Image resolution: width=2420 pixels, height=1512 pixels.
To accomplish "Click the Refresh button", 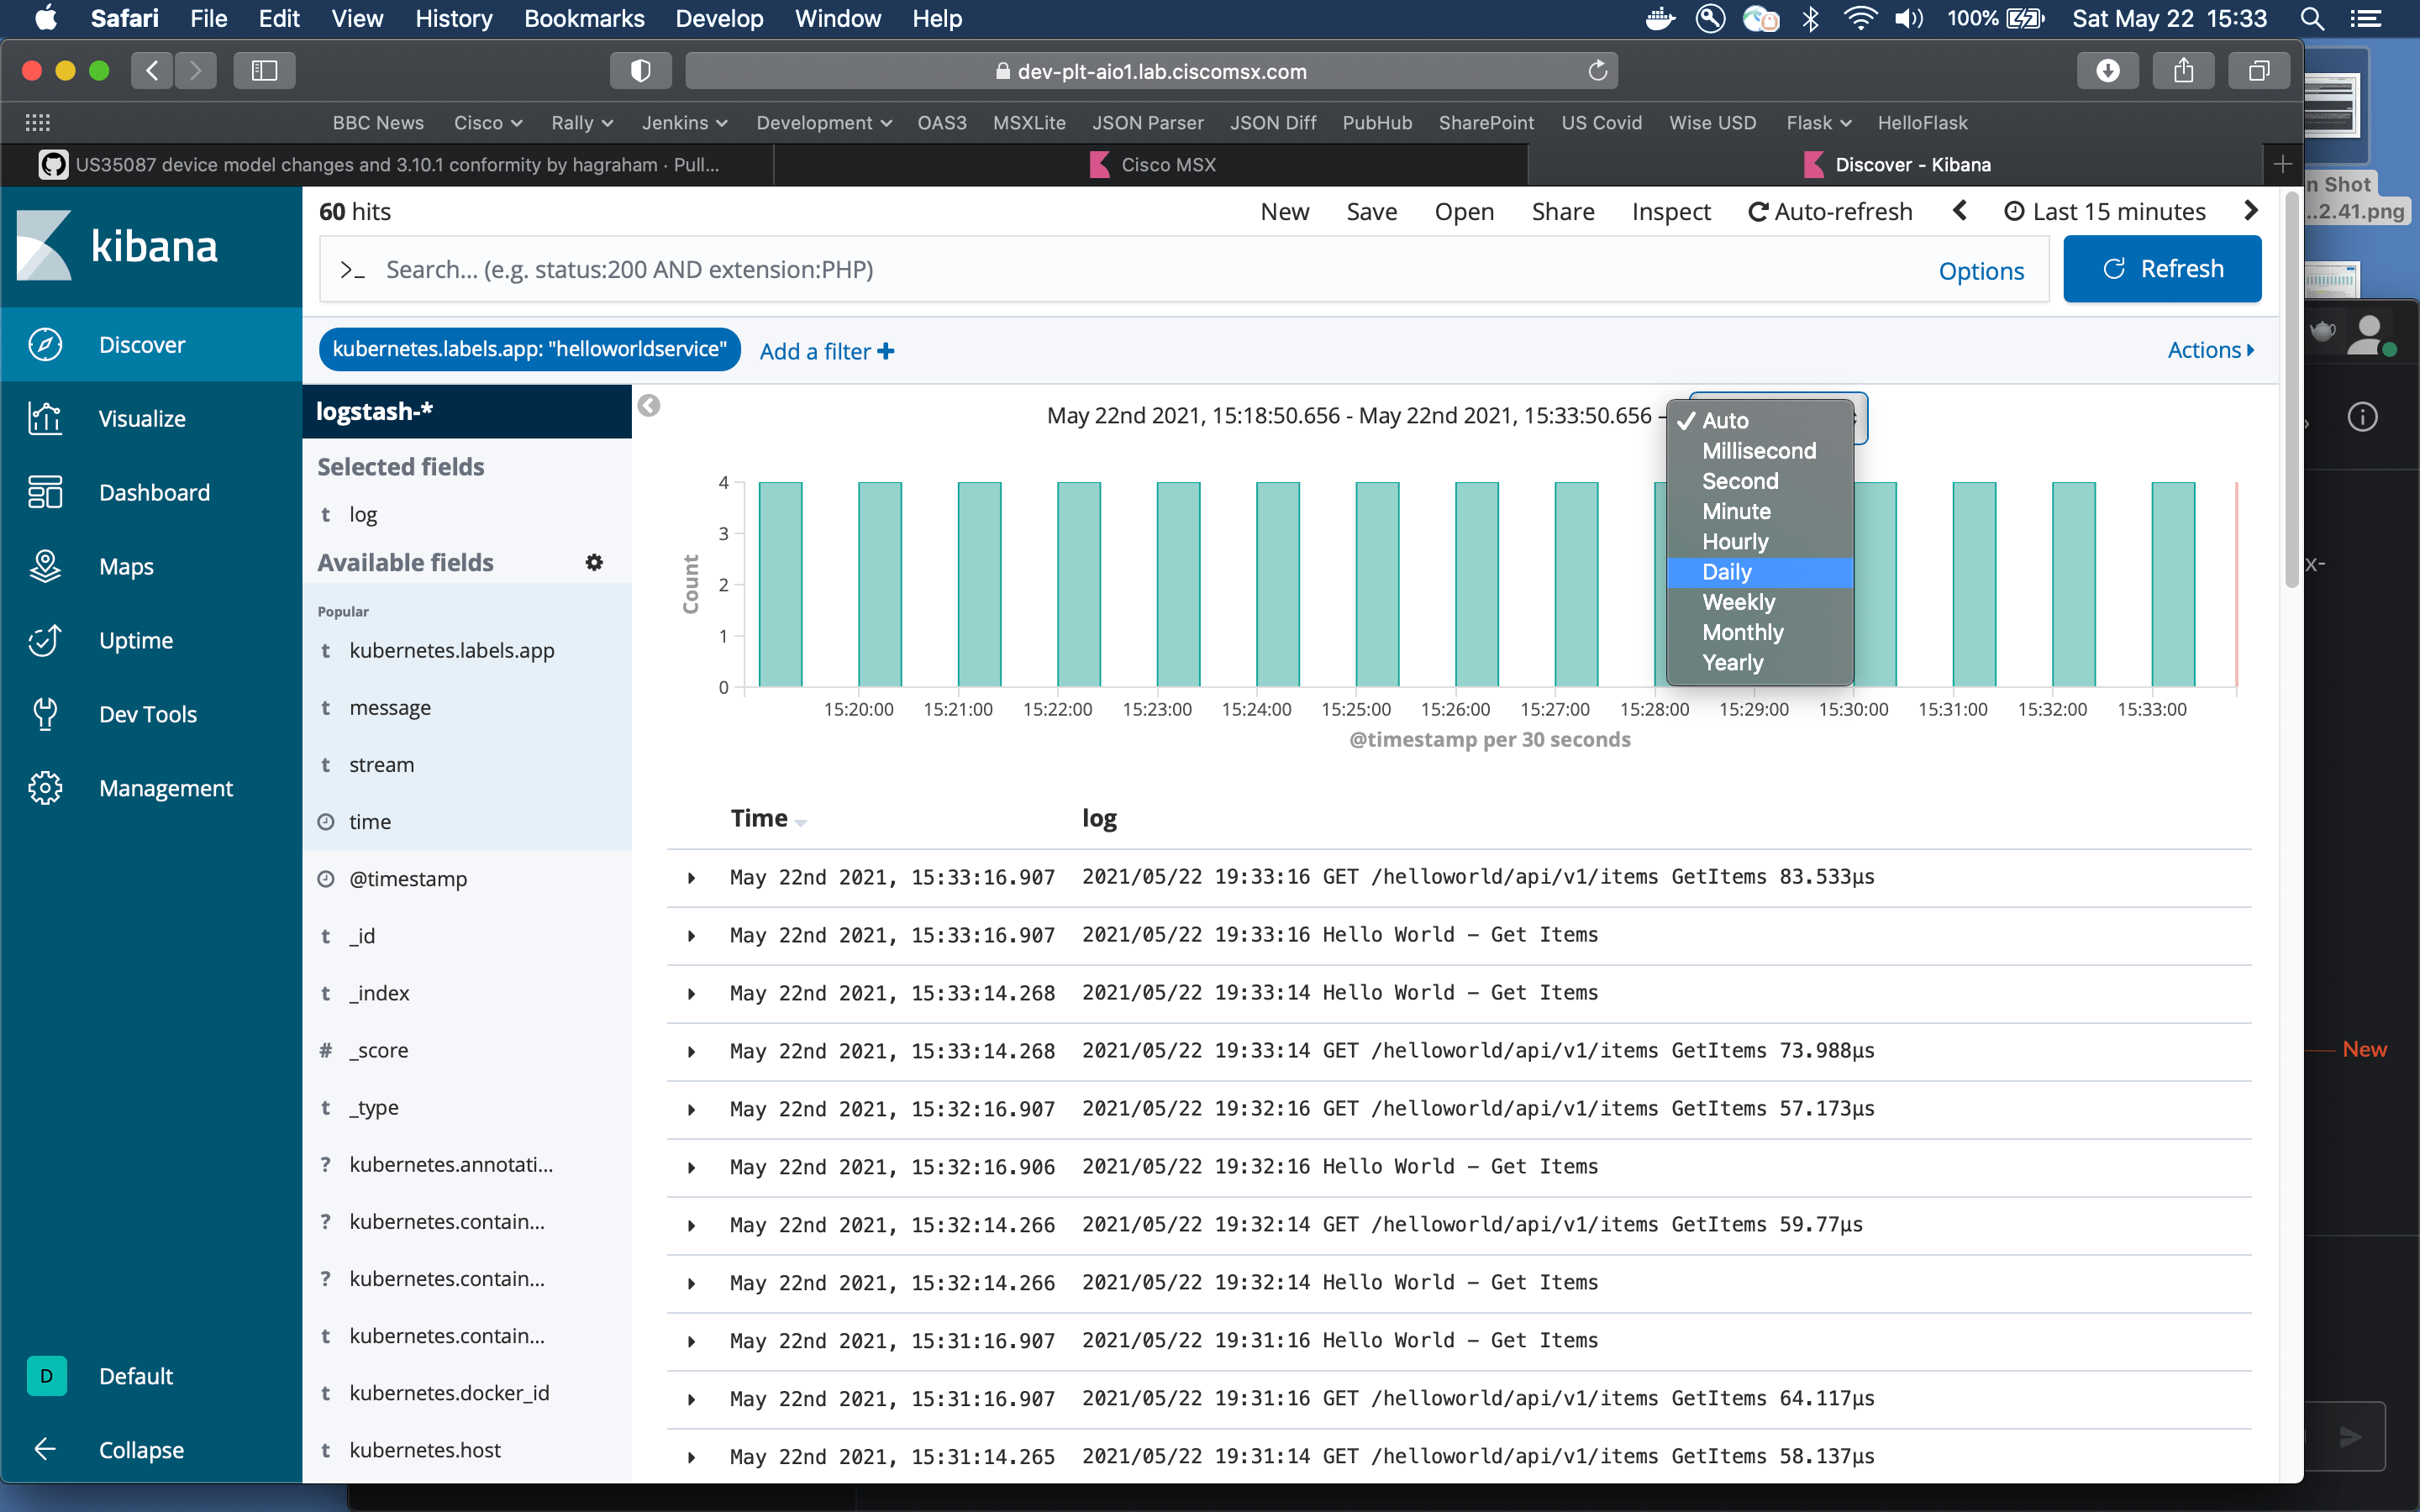I will coord(2161,268).
